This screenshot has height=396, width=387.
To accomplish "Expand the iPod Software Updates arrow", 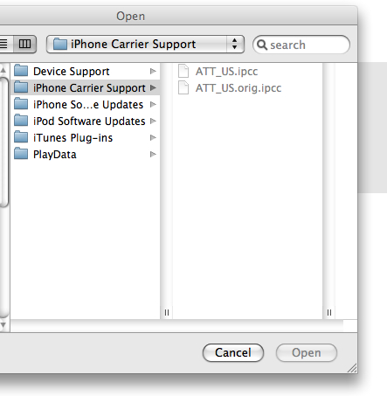I will tap(153, 121).
